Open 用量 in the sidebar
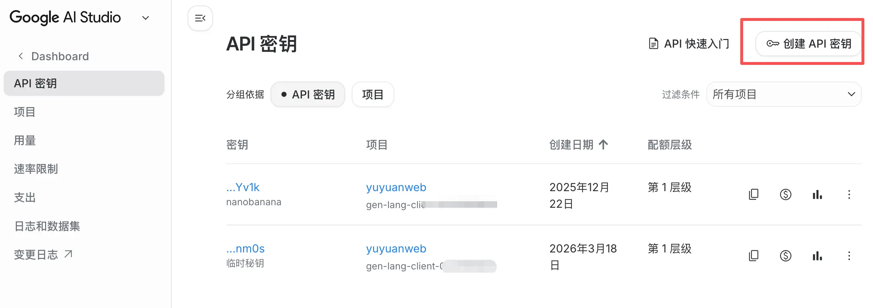This screenshot has width=873, height=308. click(x=25, y=140)
